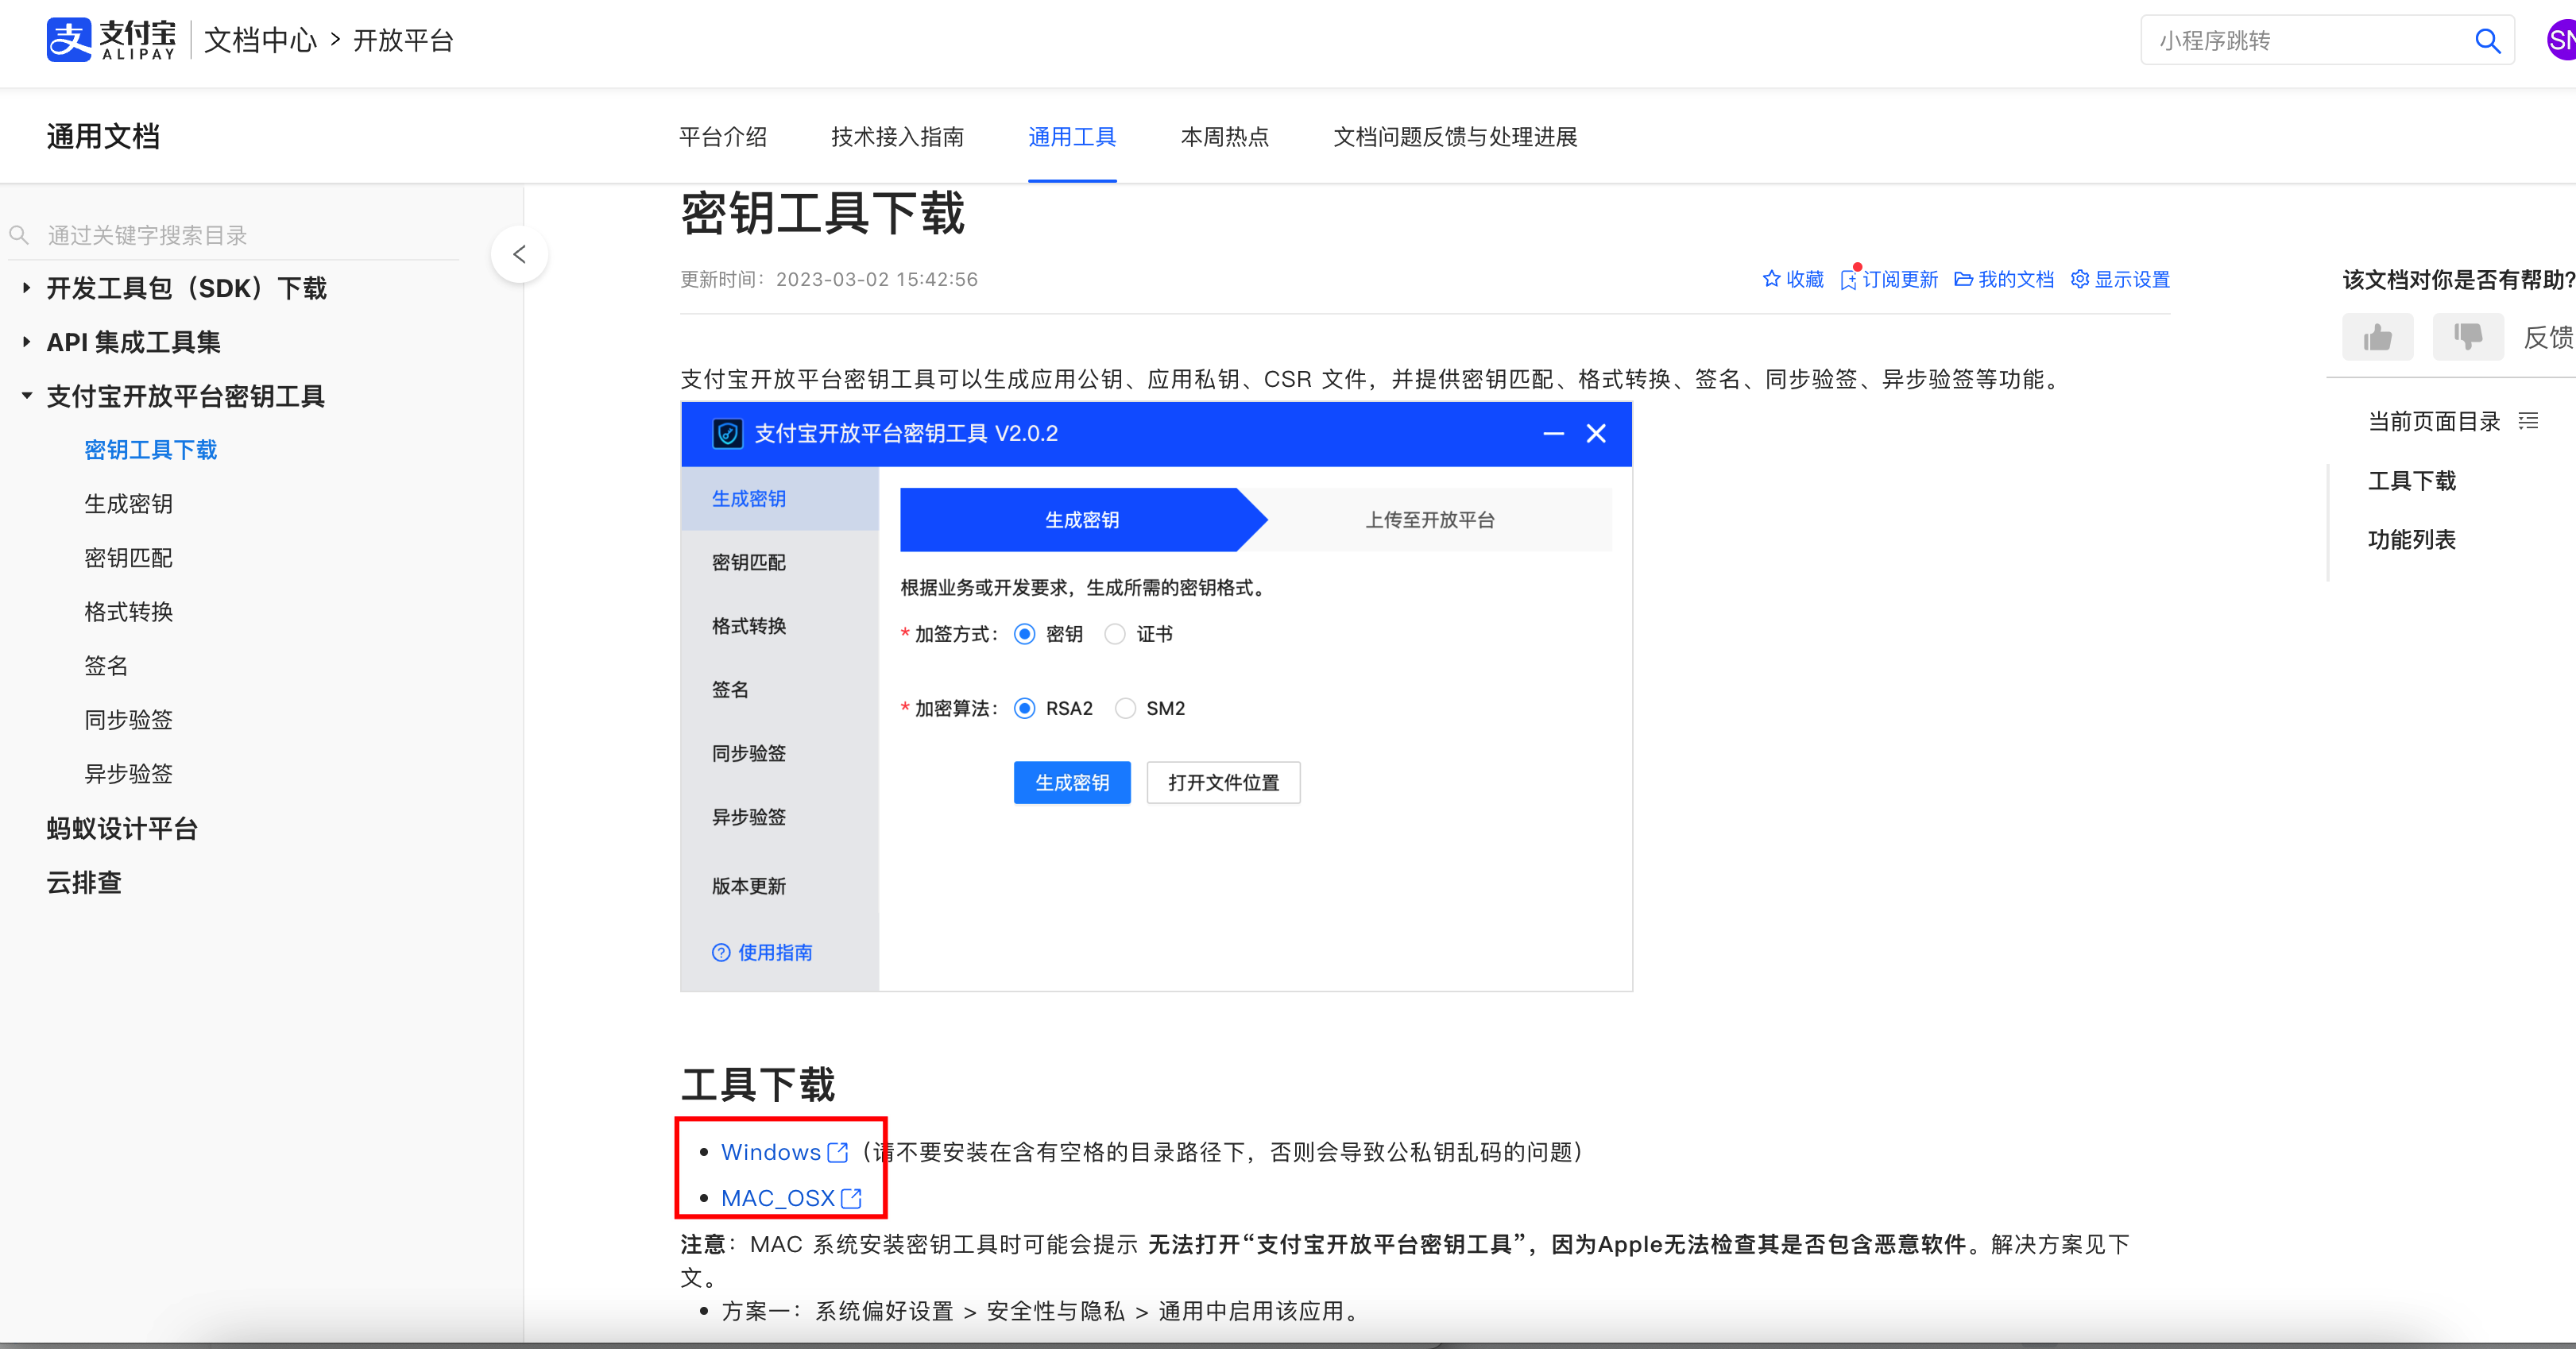Open 生成密钥 in the doc sidebar

pos(128,504)
